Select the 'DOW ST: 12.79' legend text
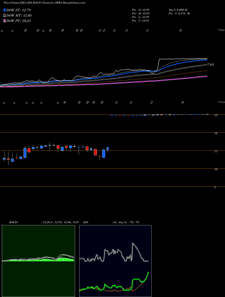This screenshot has width=225, height=297. (x=18, y=10)
